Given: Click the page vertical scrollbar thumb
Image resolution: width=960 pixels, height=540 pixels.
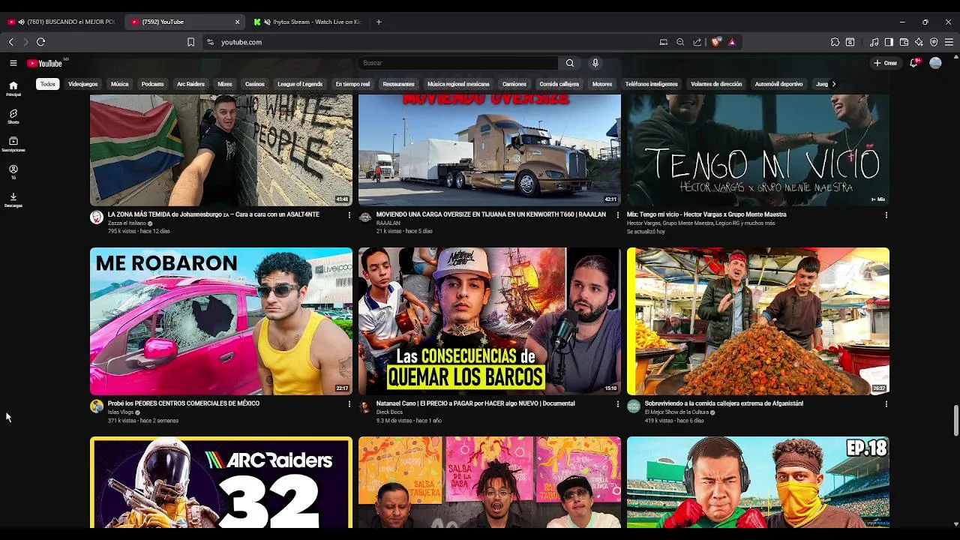Looking at the screenshot, I should 955,420.
